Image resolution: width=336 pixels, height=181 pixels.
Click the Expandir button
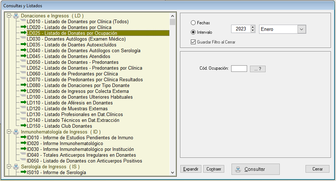pyautogui.click(x=191, y=169)
